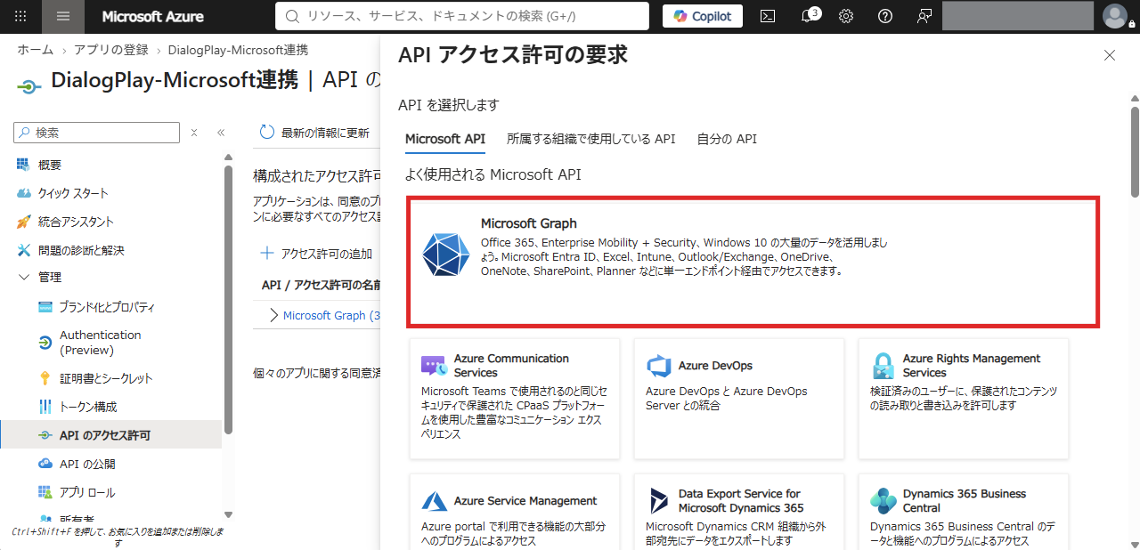The width and height of the screenshot is (1140, 550).
Task: Open the Copilot button
Action: 703,16
